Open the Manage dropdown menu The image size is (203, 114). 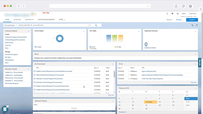[179, 20]
